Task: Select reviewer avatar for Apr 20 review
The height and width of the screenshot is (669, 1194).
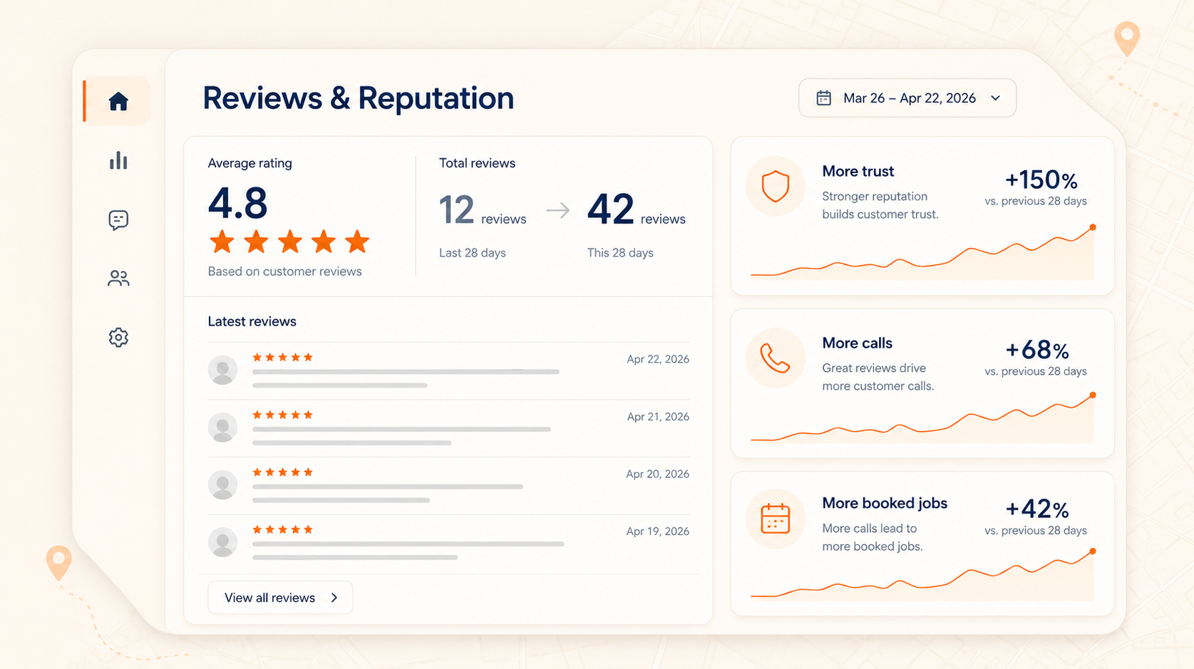Action: pos(222,484)
